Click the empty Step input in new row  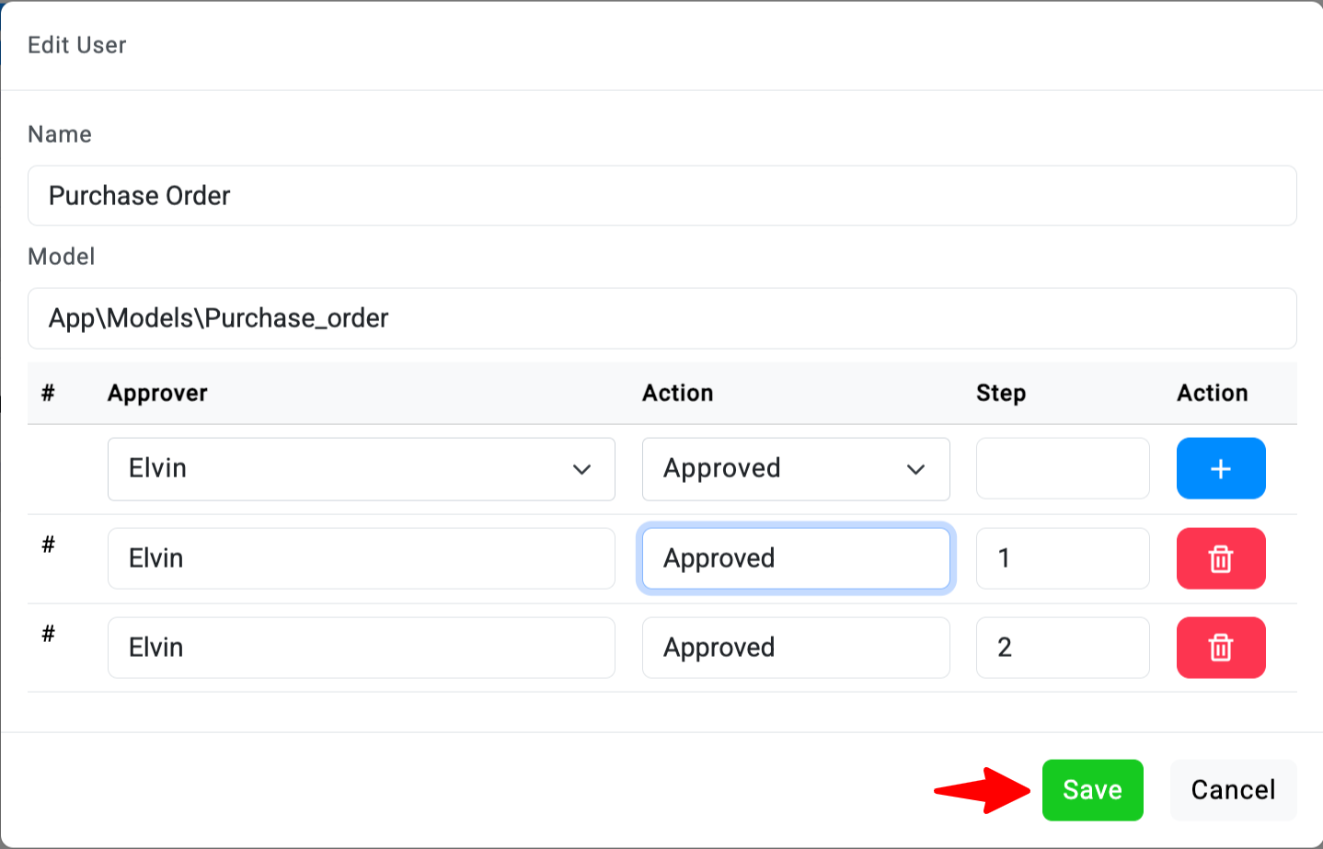pyautogui.click(x=1062, y=469)
